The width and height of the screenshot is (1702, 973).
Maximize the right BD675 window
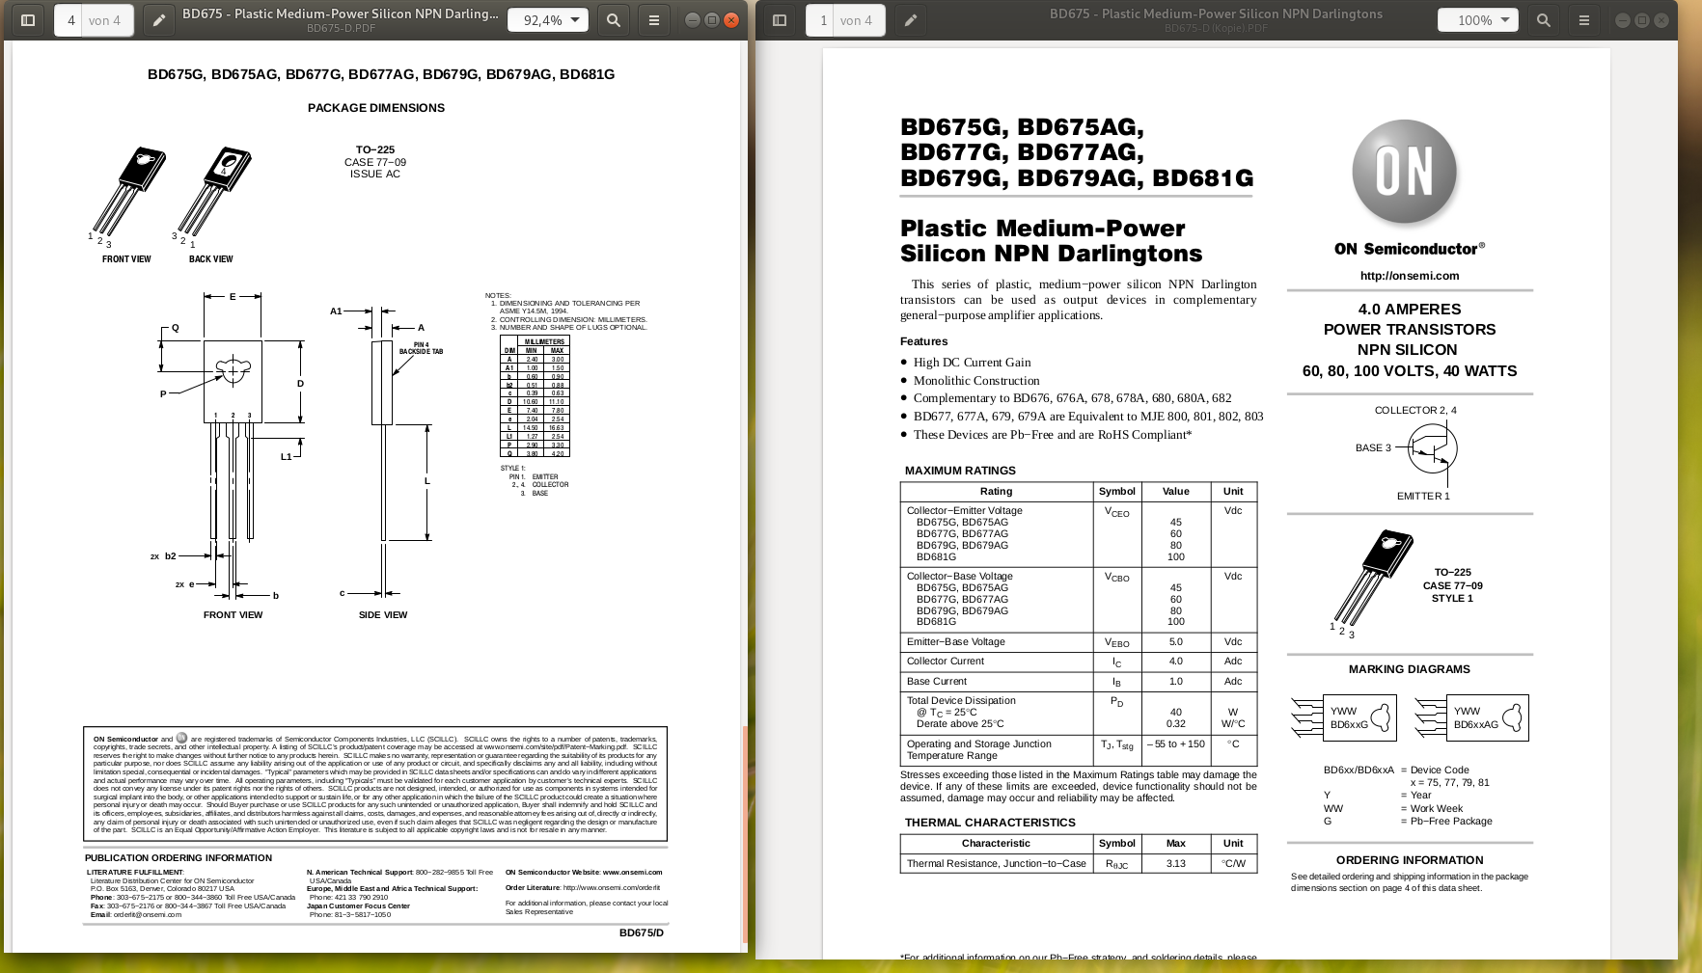pos(1642,20)
